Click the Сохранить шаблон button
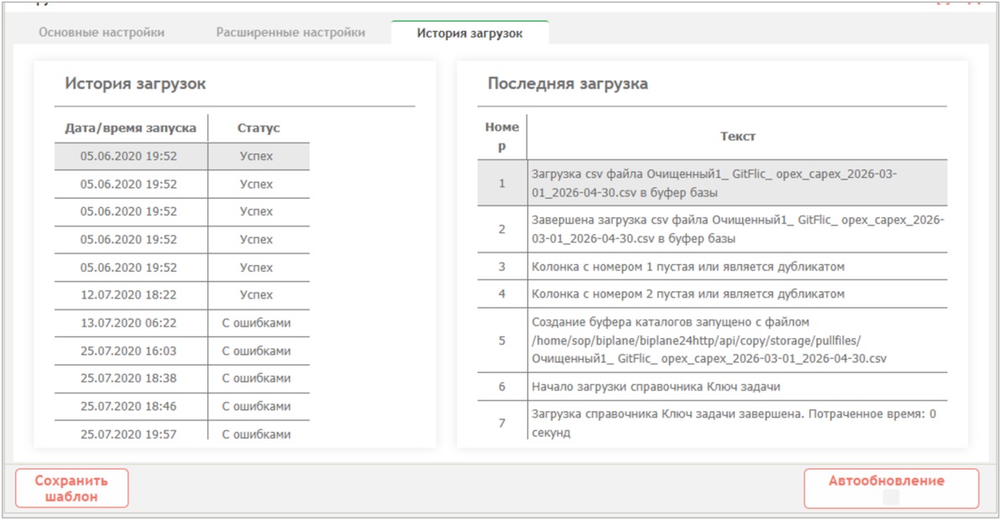 point(71,489)
